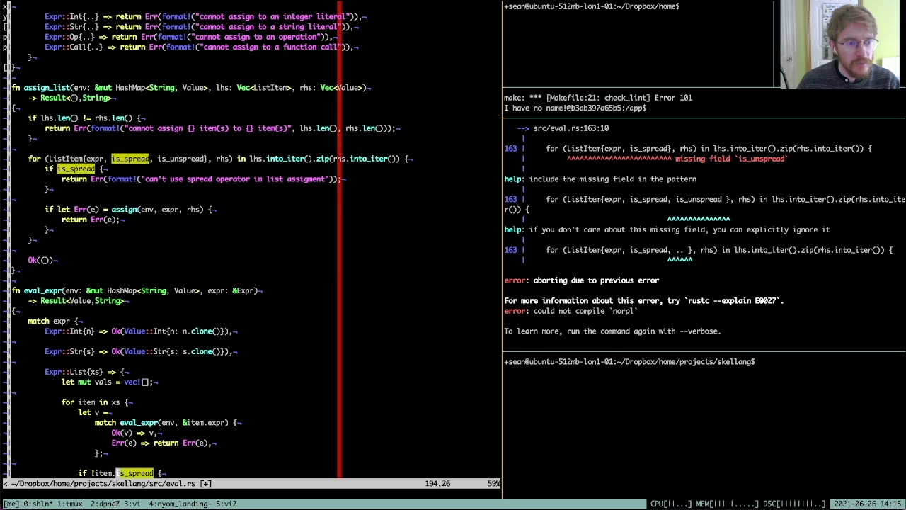Click the bottom terminal prompt ending projects/skellang$
Screen dimensions: 906x510
click(x=629, y=362)
